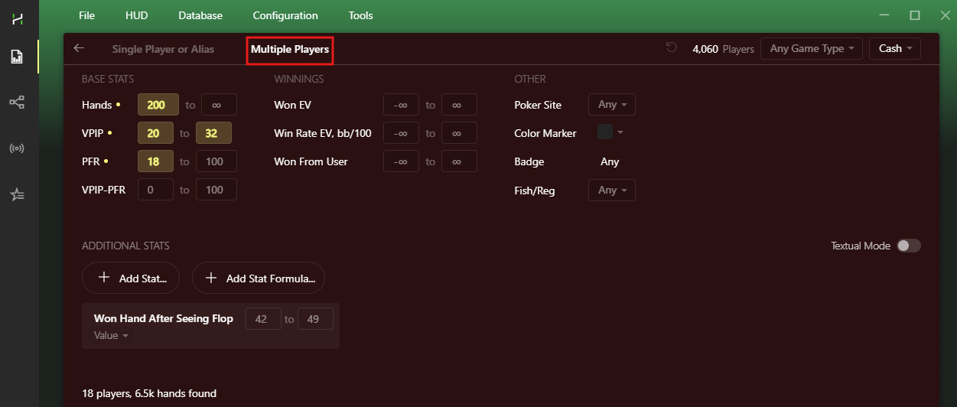The image size is (957, 407).
Task: Switch to Single Player or Alias tab
Action: pos(163,49)
